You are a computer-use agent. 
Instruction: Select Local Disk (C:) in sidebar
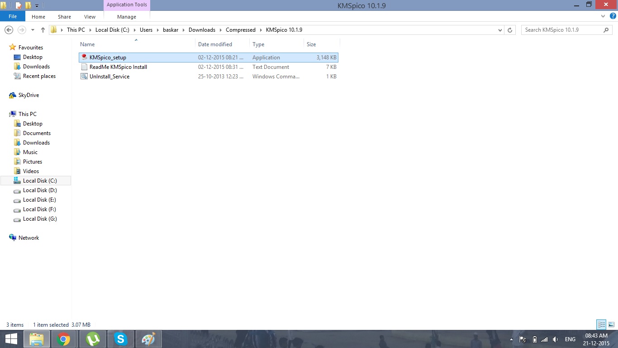pos(40,181)
